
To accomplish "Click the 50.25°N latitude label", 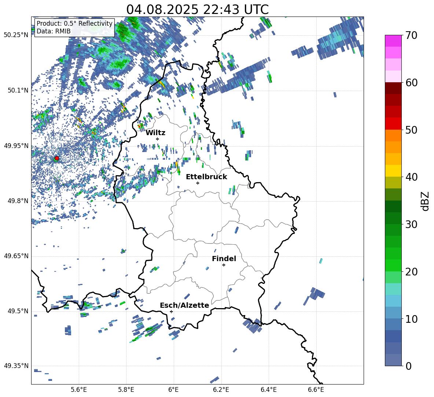I will coord(16,35).
